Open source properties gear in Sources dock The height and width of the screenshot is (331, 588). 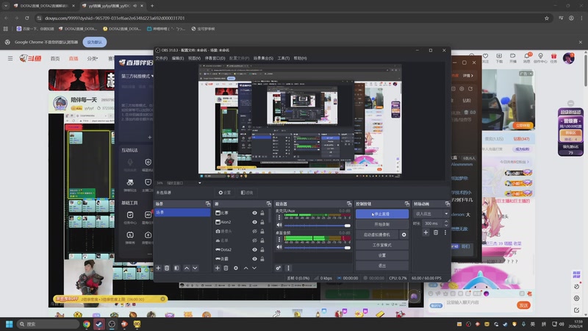click(235, 268)
